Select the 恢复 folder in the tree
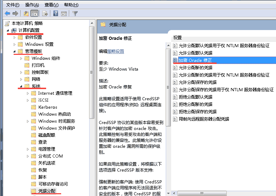Viewport: 276px width, 196px height. 42,170
